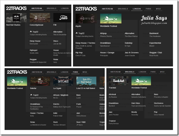Open African / Maghreb playlist in Paris panel
Screen dimensions: 179x136
(x=61, y=96)
